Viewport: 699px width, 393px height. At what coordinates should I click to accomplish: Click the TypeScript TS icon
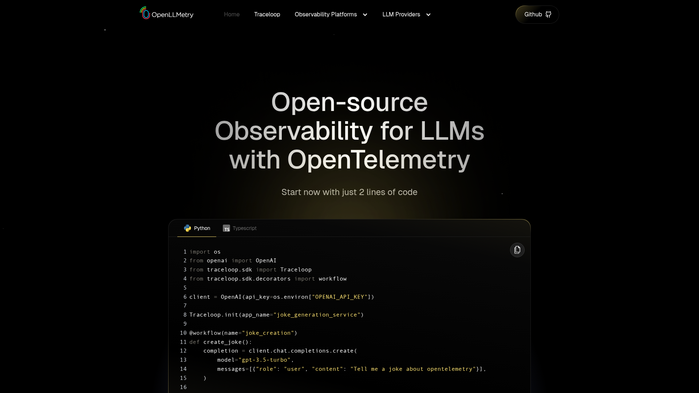pyautogui.click(x=226, y=228)
